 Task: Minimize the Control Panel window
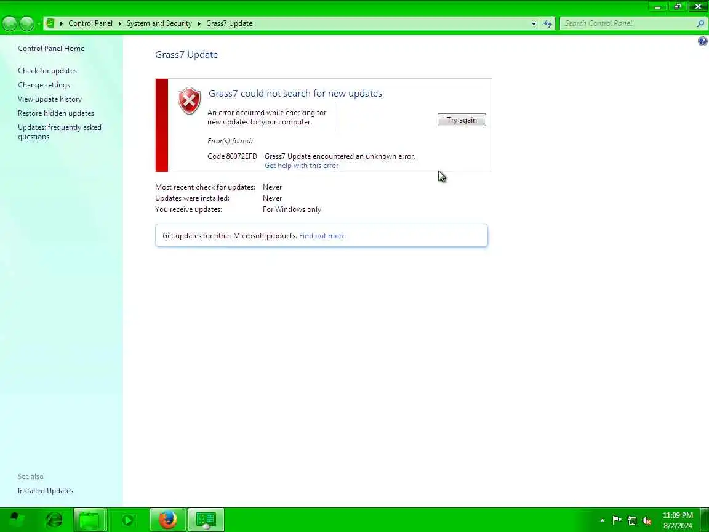[x=657, y=6]
